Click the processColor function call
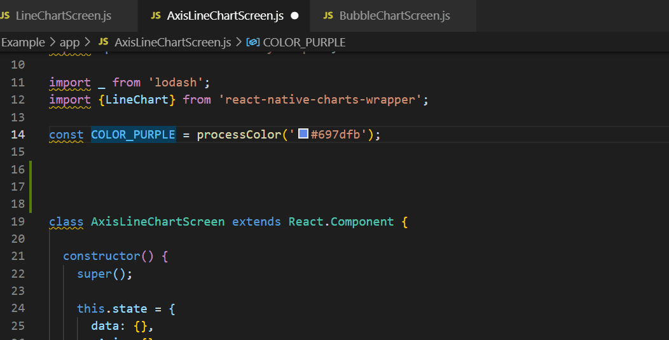The height and width of the screenshot is (340, 669). 239,134
